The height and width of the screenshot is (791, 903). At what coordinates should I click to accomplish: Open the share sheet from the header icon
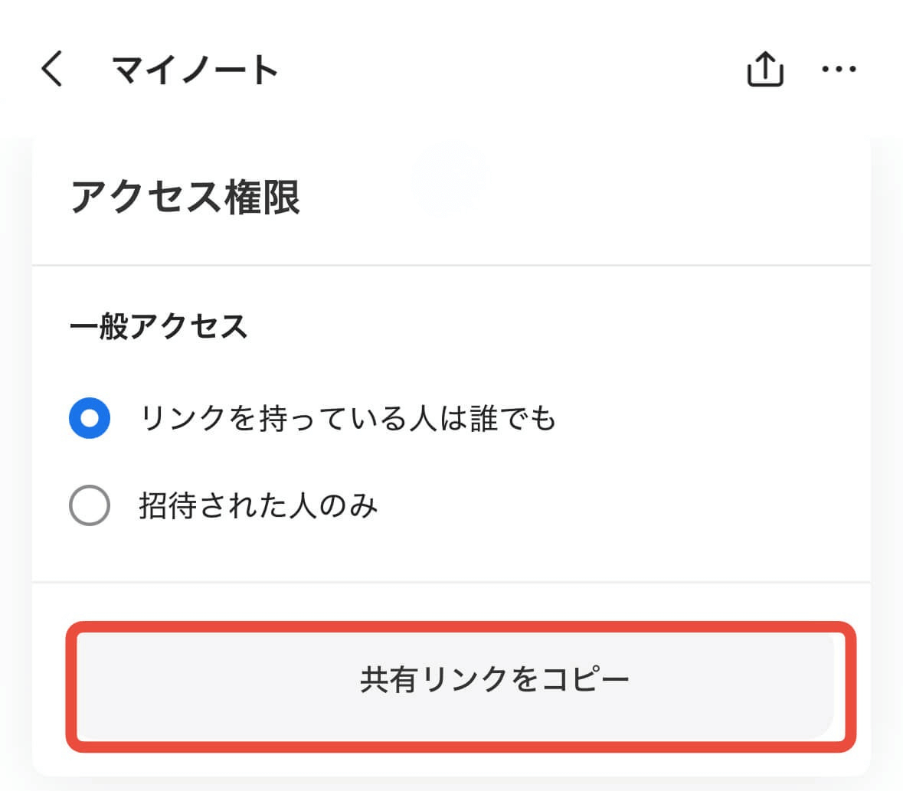click(x=764, y=70)
